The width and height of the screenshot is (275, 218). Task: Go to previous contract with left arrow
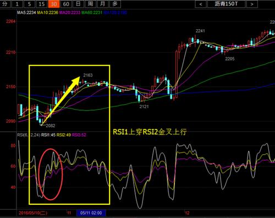pos(201,4)
